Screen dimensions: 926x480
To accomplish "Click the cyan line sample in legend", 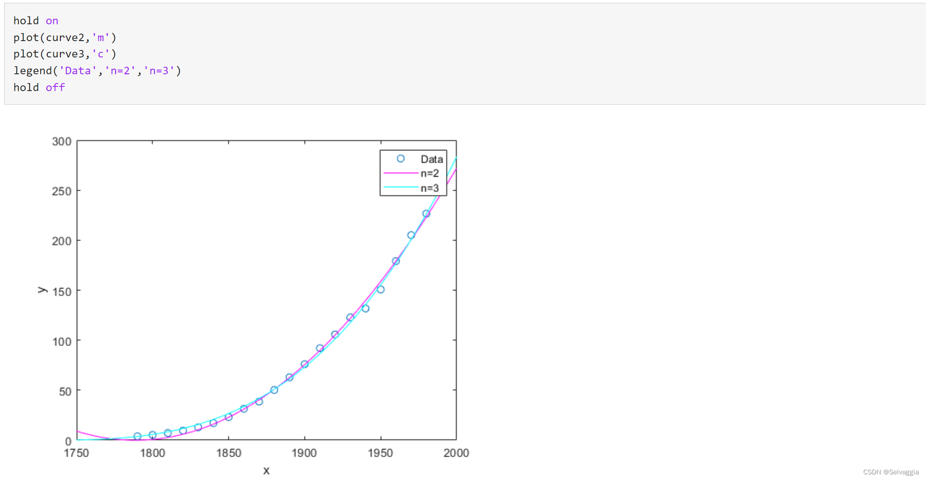I will [401, 188].
